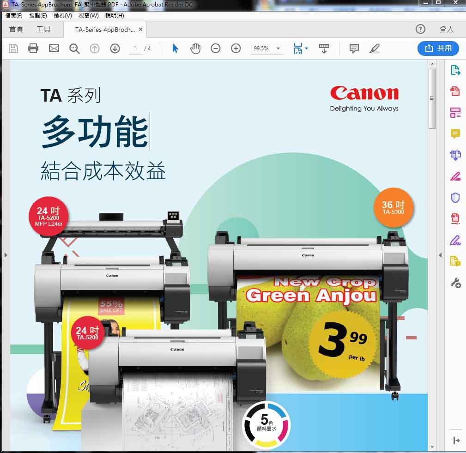This screenshot has height=453, width=466.
Task: Open the Combine Files tool in sidebar
Action: (x=455, y=155)
